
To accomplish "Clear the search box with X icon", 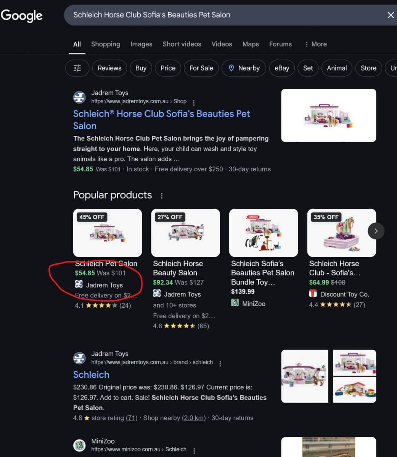I will (391, 15).
